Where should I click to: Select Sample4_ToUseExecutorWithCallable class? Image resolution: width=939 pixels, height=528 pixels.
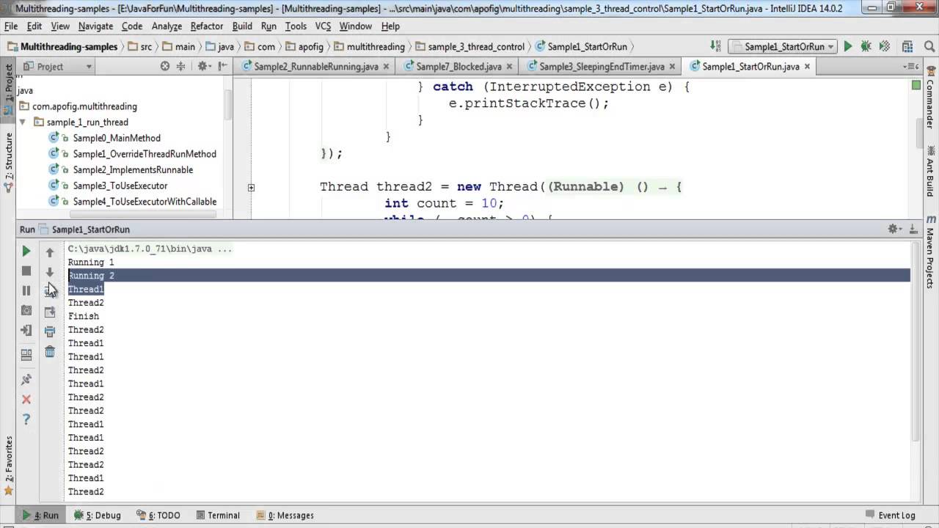coord(145,202)
